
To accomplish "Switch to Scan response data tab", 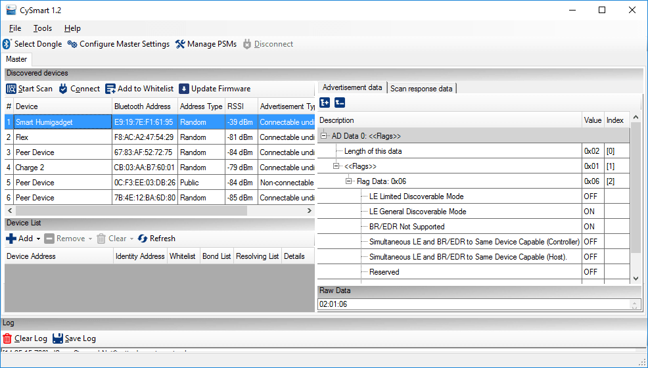I will [x=421, y=89].
